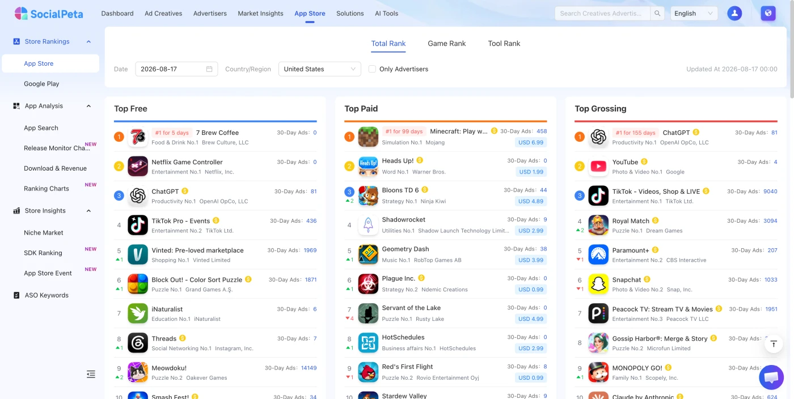Viewport: 794px width, 399px height.
Task: Click the iNaturalist app icon
Action: coord(138,314)
